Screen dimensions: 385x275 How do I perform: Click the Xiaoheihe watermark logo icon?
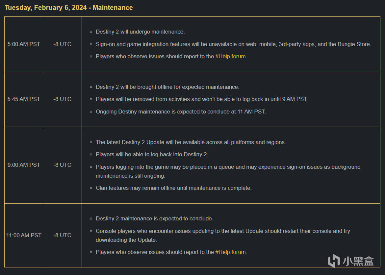tap(334, 261)
